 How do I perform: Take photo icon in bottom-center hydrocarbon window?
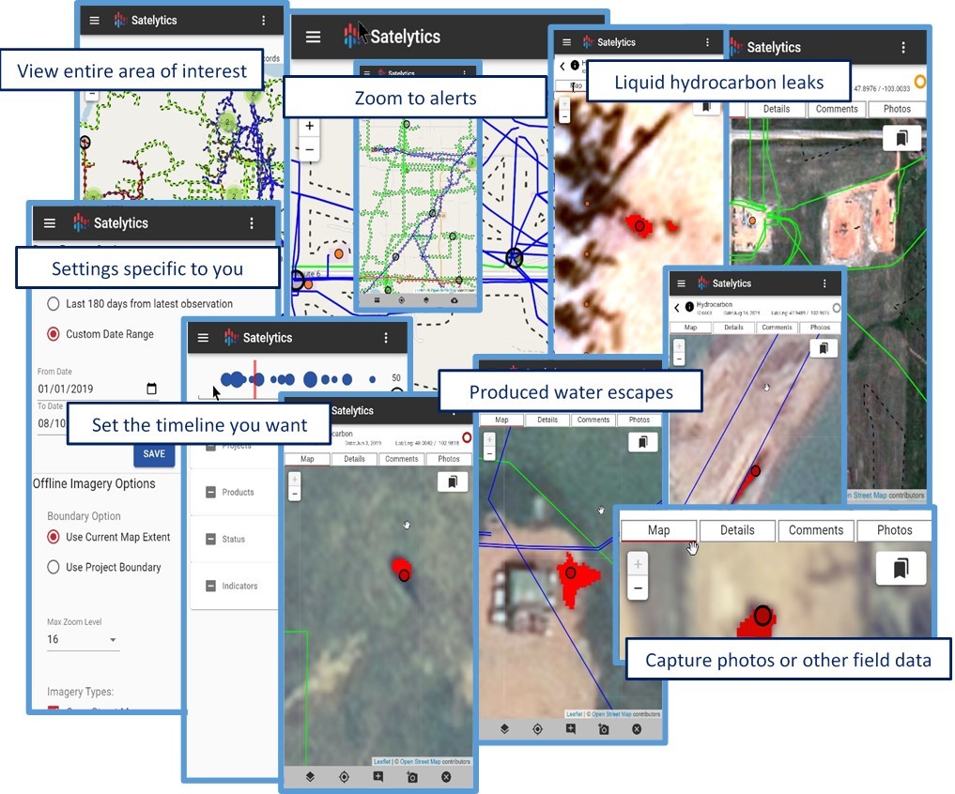pyautogui.click(x=412, y=777)
